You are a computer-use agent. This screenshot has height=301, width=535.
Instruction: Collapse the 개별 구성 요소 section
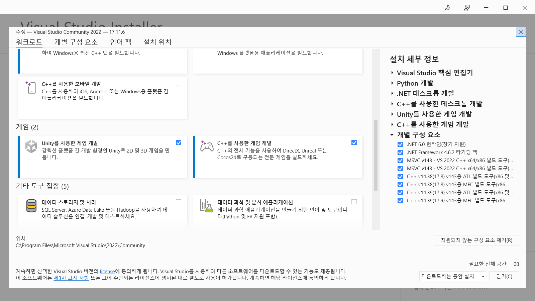392,135
